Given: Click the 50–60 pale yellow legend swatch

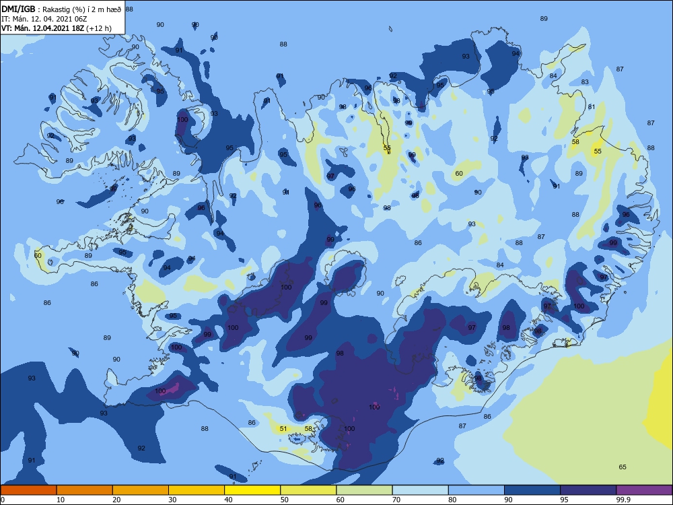Looking at the screenshot, I should point(308,490).
